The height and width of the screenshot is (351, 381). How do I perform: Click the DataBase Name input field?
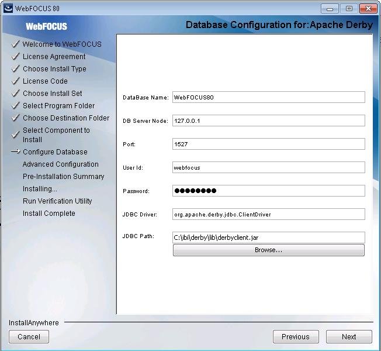[x=268, y=97]
